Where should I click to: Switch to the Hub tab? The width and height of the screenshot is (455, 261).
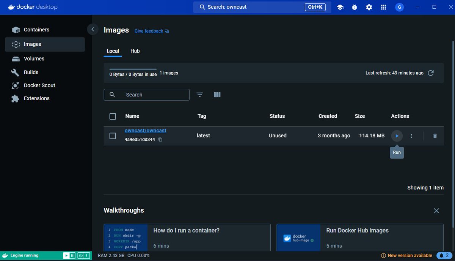(x=135, y=51)
